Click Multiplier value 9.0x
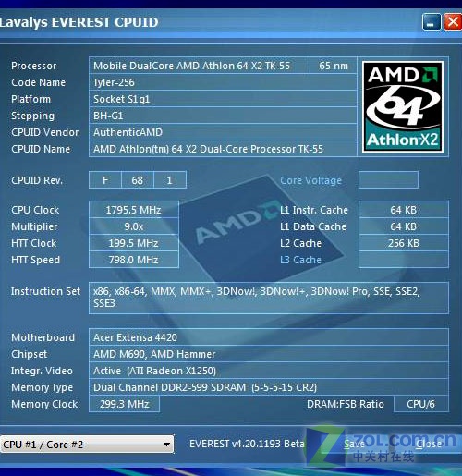462x476 pixels. 134,226
